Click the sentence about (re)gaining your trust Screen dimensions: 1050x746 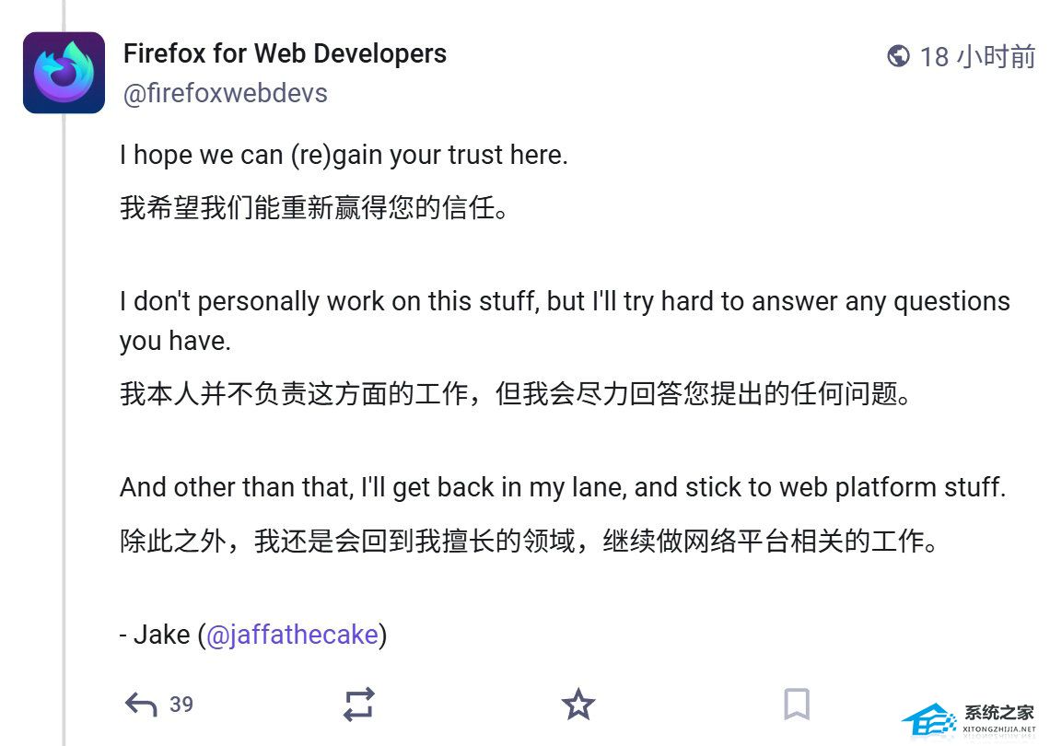(x=344, y=155)
